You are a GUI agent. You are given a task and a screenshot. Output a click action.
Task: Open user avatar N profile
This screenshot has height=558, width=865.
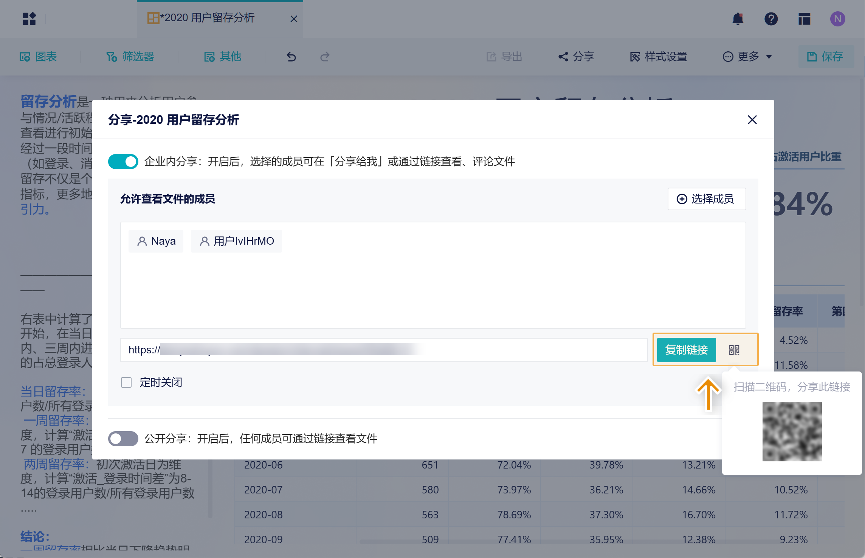pos(837,19)
